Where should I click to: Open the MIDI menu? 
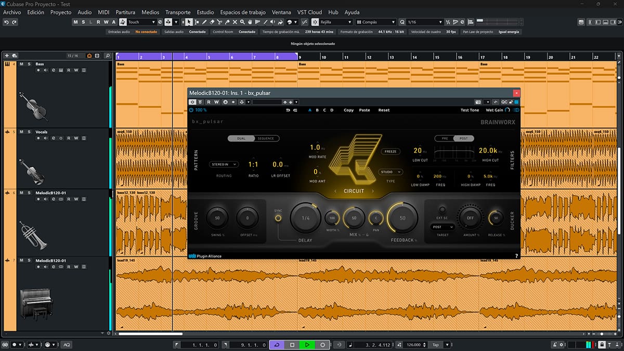103,12
